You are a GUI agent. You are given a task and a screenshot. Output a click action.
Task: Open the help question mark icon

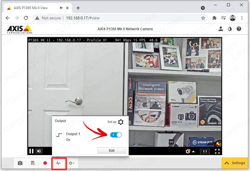(x=239, y=29)
